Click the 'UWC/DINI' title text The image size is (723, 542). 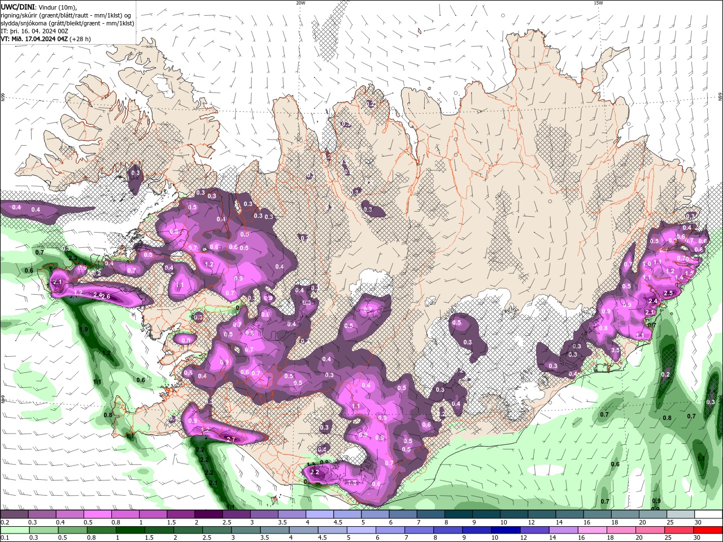pos(19,7)
